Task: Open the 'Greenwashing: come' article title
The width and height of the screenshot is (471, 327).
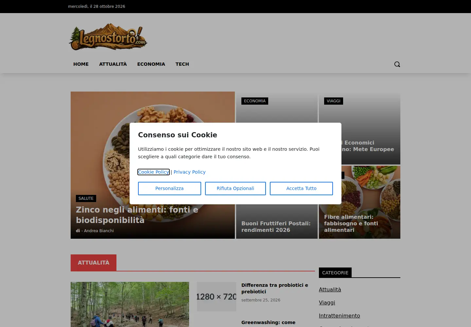Action: 268,322
